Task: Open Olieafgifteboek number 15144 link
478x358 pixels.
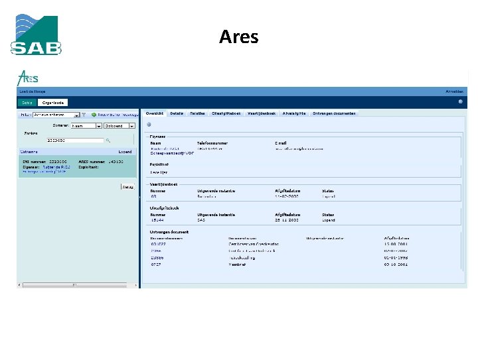Action: [x=157, y=220]
